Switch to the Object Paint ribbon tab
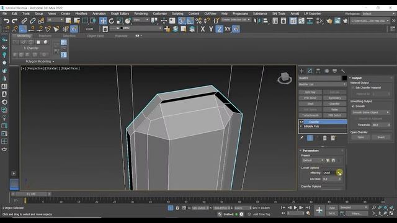 pos(96,36)
